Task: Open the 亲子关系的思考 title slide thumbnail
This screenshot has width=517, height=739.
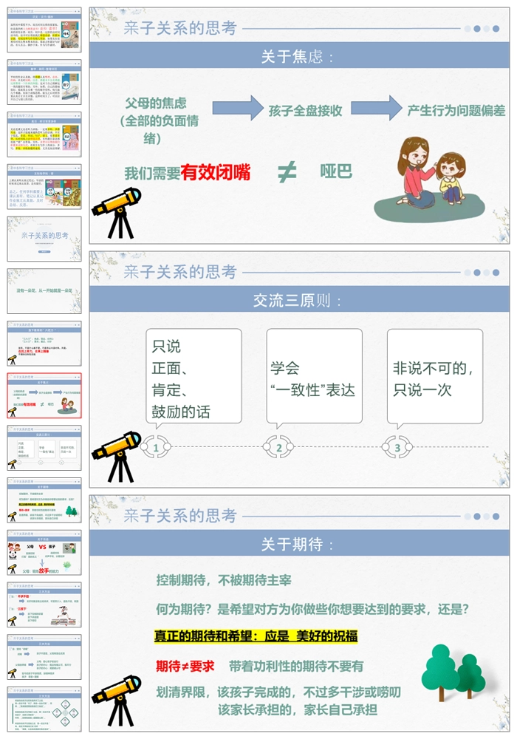Action: pyautogui.click(x=44, y=238)
